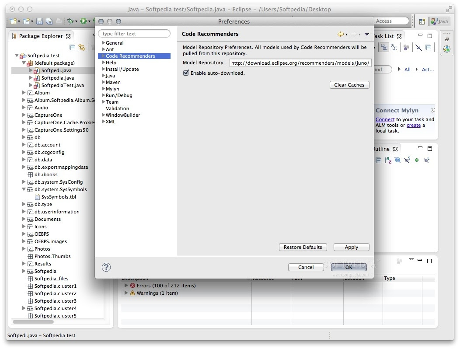The width and height of the screenshot is (460, 349).
Task: Expand the Warnings (1 item) row
Action: coord(126,293)
